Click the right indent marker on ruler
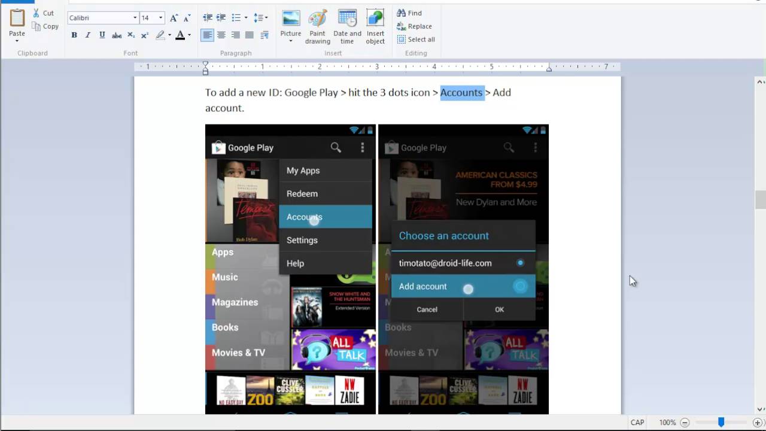This screenshot has width=766, height=431. coord(549,69)
